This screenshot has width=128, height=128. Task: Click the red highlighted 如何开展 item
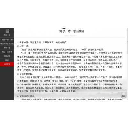(x=7, y=64)
